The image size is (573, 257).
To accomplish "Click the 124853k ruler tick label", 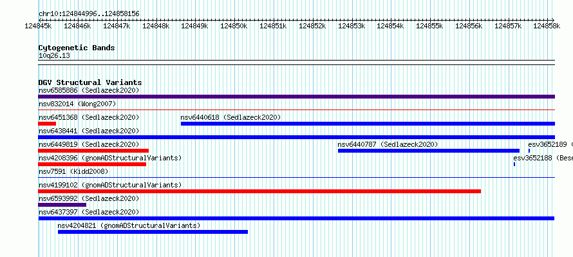I will click(352, 26).
